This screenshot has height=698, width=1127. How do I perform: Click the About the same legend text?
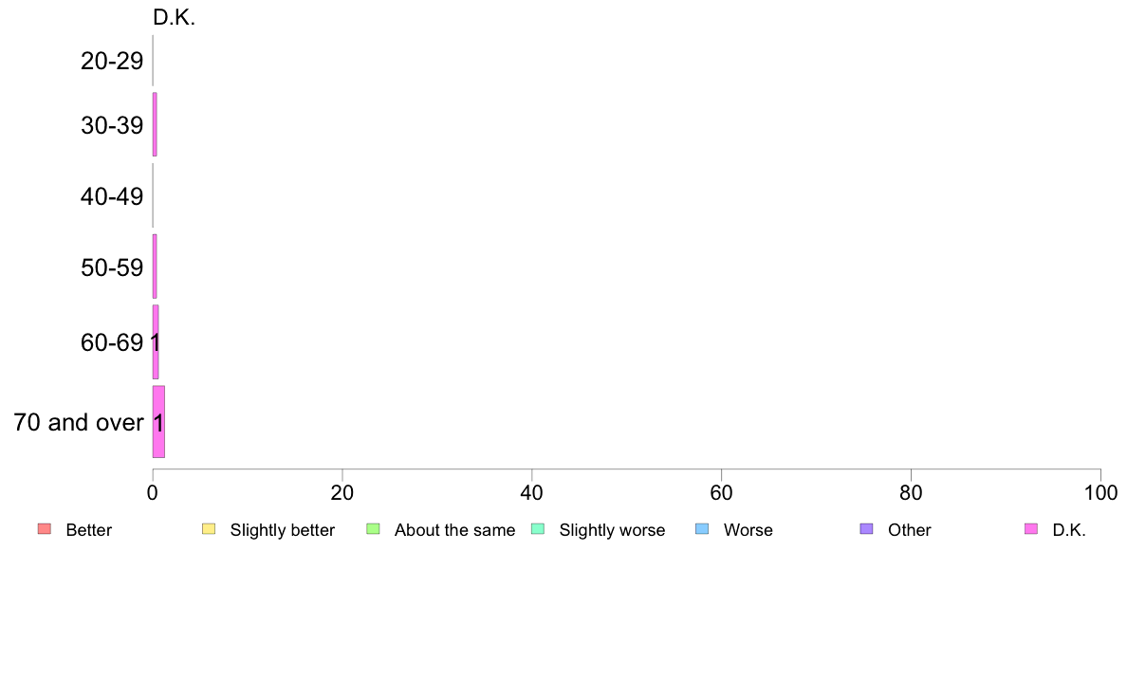(455, 530)
